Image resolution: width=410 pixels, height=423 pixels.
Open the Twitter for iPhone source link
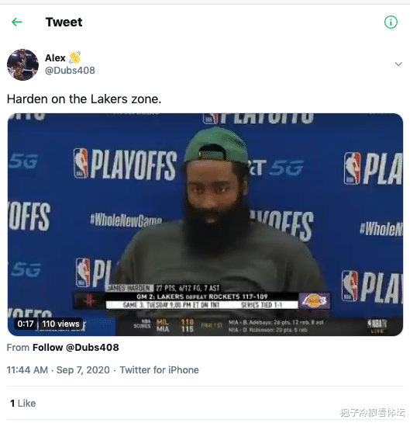[159, 370]
